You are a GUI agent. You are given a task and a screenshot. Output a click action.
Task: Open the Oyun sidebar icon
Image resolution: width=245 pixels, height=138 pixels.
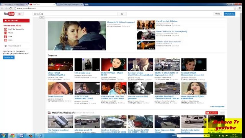coord(5,40)
